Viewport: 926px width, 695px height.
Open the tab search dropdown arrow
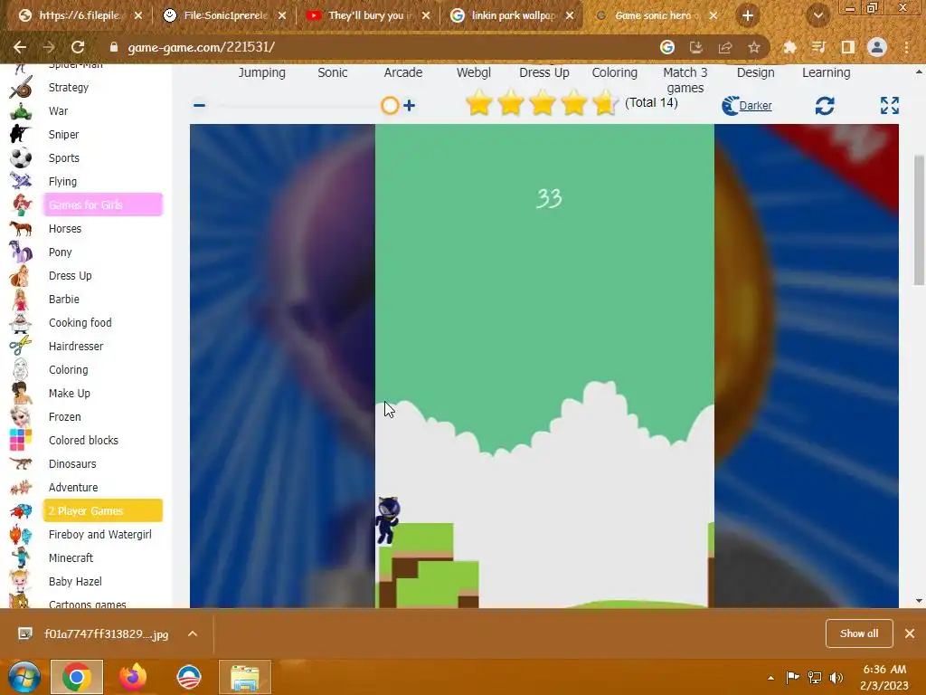(x=818, y=16)
